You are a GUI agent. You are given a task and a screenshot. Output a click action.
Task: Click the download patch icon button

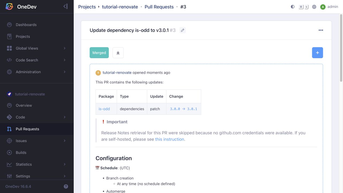click(x=118, y=53)
